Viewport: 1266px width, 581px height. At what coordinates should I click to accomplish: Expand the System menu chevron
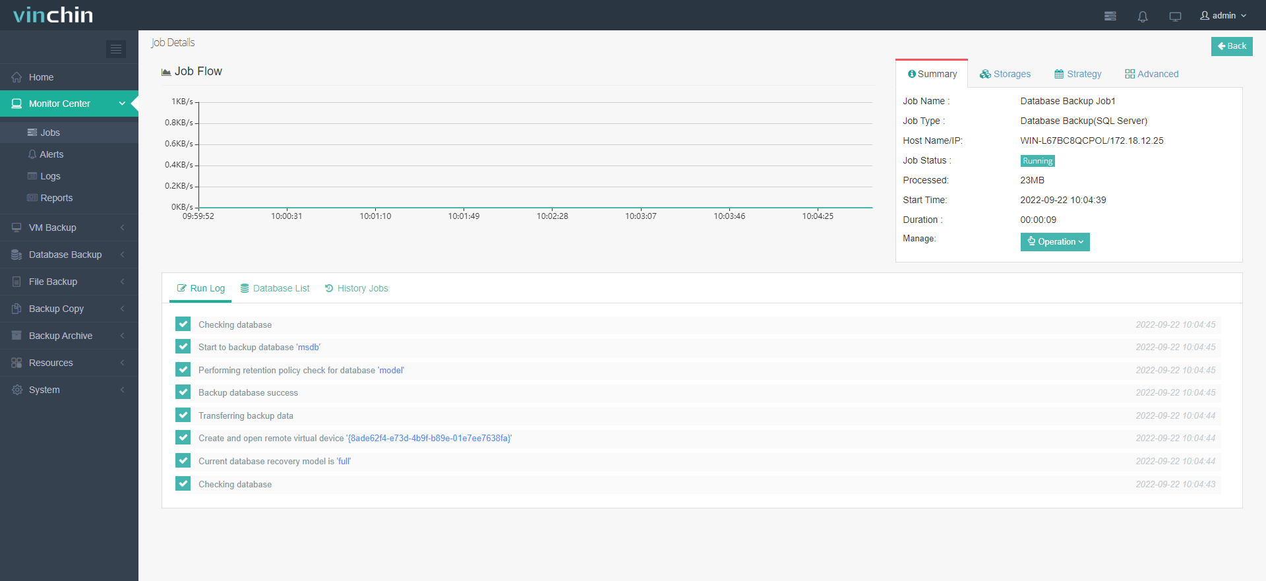pyautogui.click(x=122, y=390)
